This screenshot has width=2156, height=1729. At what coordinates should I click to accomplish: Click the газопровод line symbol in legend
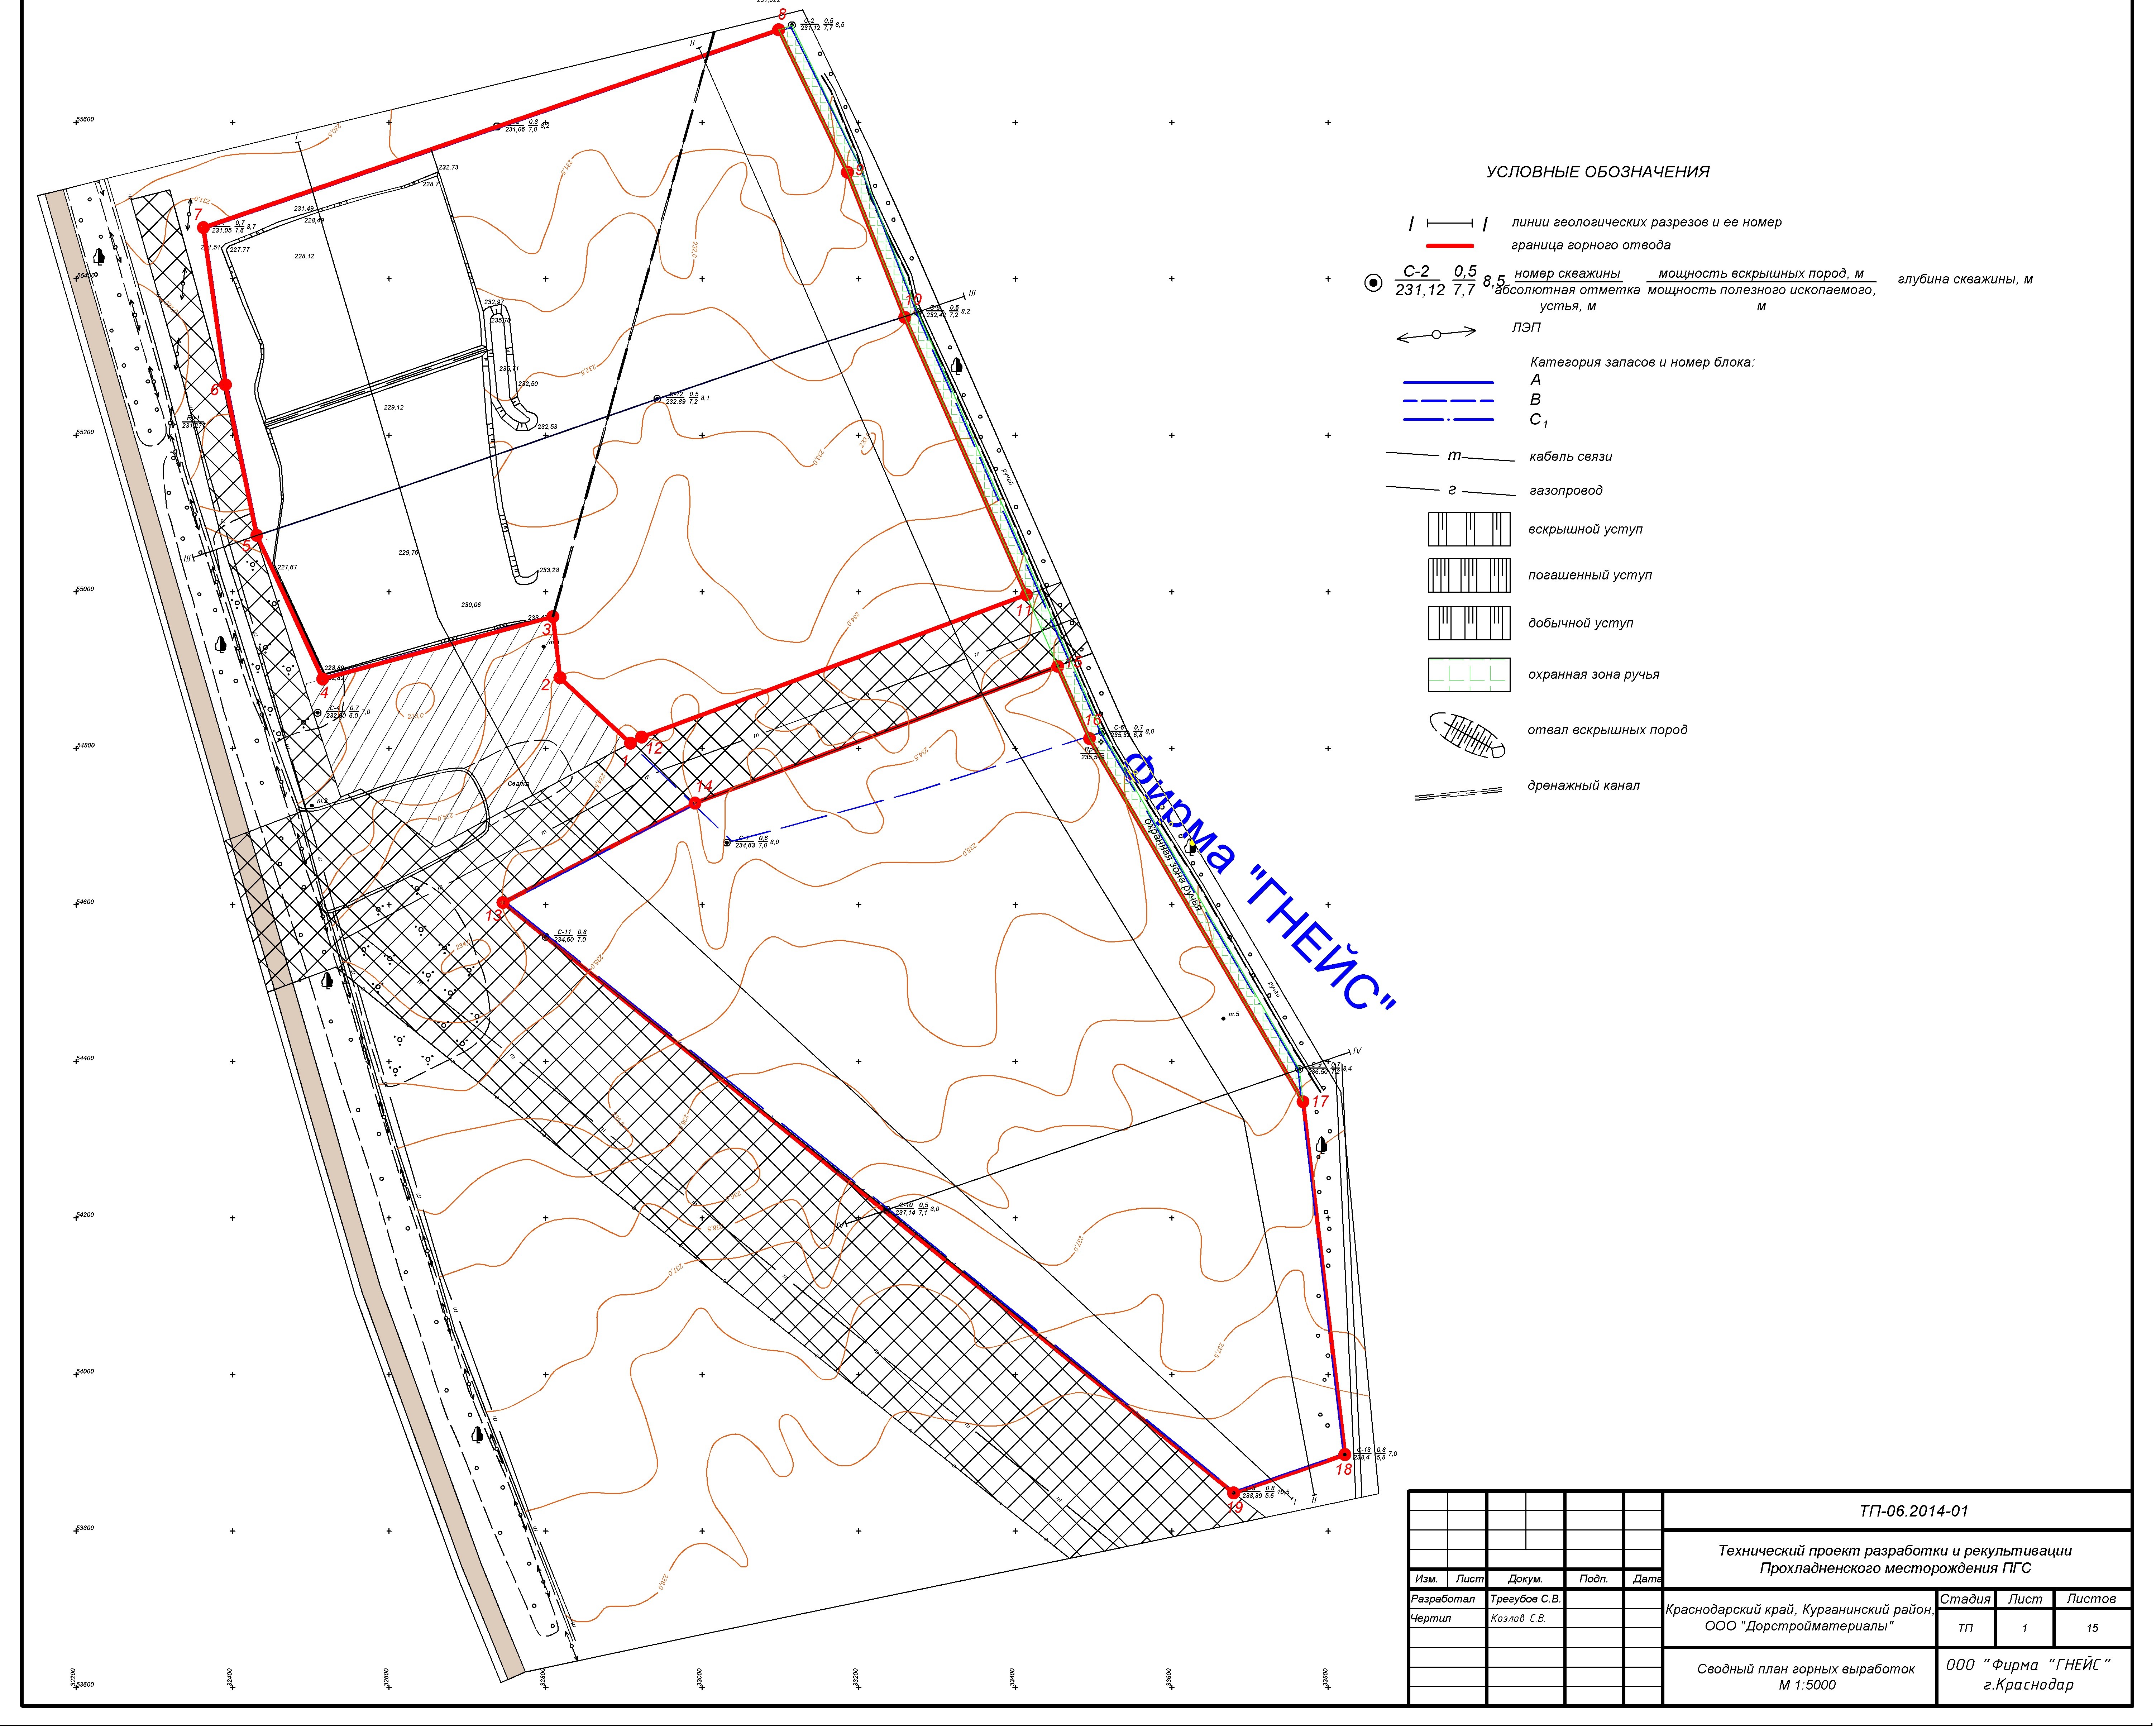1450,491
